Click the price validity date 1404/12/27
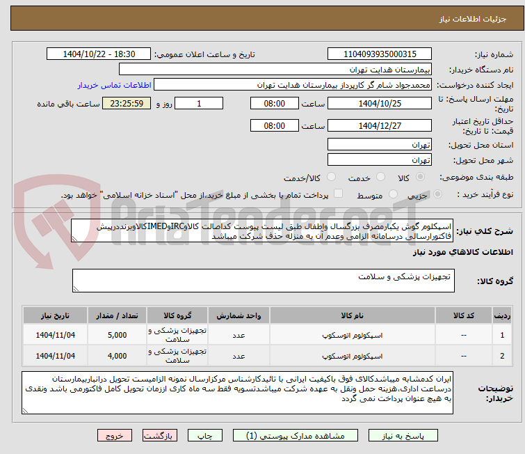This screenshot has width=525, height=454. coord(380,126)
